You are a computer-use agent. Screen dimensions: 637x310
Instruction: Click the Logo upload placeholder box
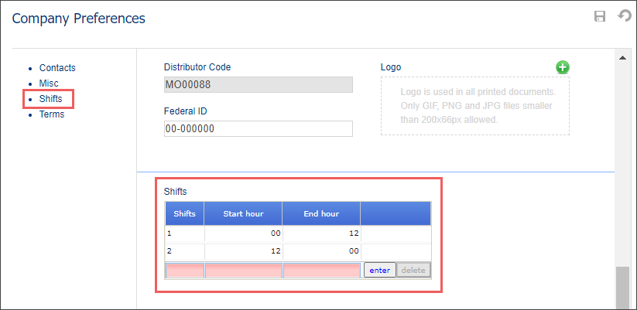pos(475,105)
